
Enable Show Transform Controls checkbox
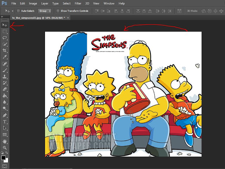pos(58,11)
